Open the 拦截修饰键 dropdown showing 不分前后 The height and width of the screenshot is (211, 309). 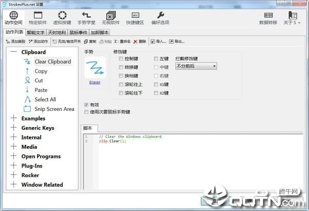point(196,66)
